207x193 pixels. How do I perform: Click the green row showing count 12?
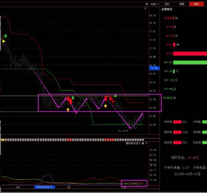click(170, 80)
